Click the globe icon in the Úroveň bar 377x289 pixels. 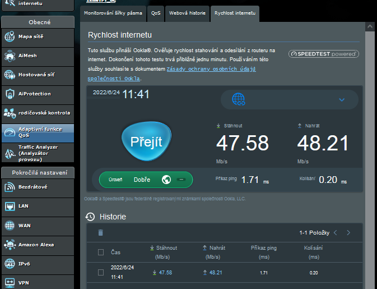point(166,180)
